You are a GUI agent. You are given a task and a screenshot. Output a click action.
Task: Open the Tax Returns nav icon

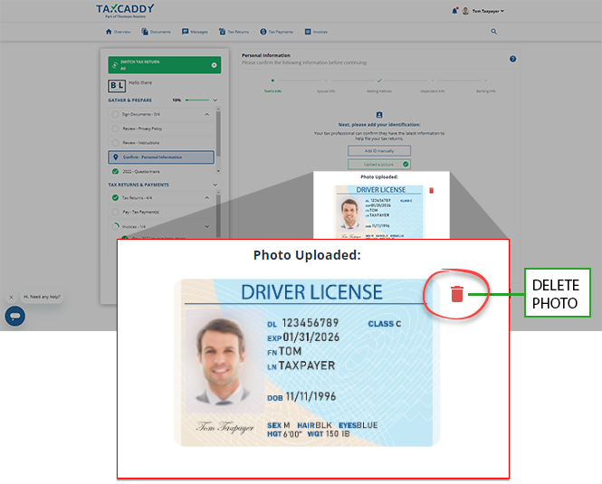(222, 32)
